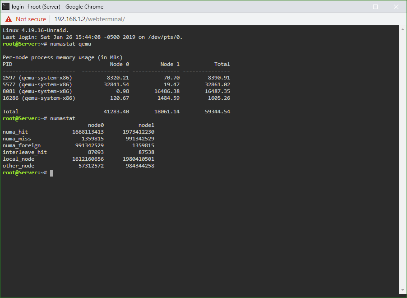Minimize the Chrome window

(355, 7)
